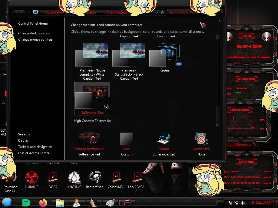Select the Requiem theme
This screenshot has width=278, height=208.
[166, 58]
